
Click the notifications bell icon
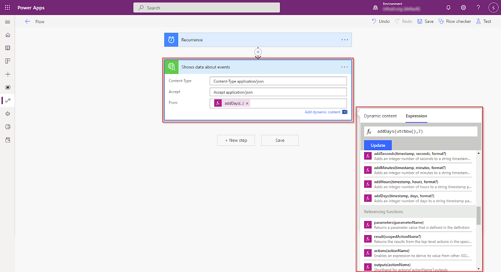click(448, 7)
